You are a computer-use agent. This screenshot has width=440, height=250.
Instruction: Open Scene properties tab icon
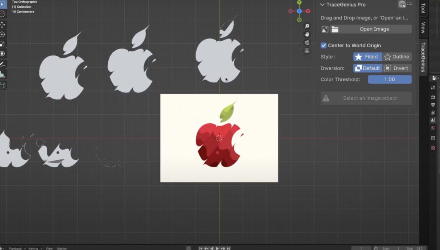(x=433, y=120)
